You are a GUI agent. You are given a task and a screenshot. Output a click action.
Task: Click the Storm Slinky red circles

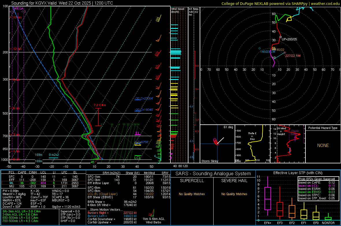(x=216, y=141)
